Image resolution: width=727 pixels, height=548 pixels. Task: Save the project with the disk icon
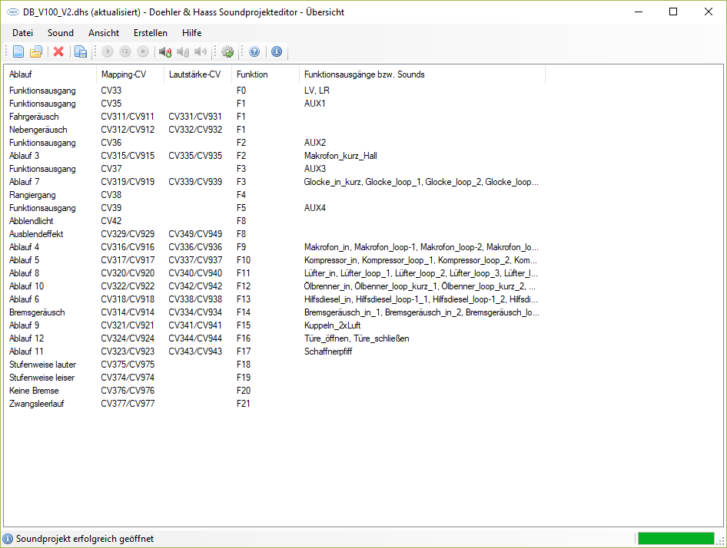(x=81, y=51)
